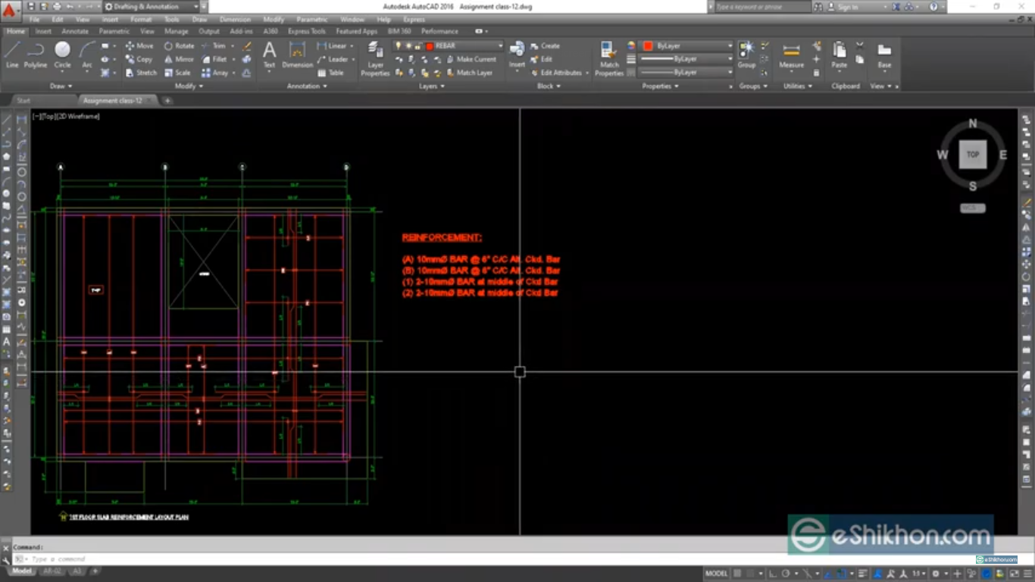This screenshot has width=1035, height=582.
Task: Click the Match Properties tool
Action: tap(609, 55)
